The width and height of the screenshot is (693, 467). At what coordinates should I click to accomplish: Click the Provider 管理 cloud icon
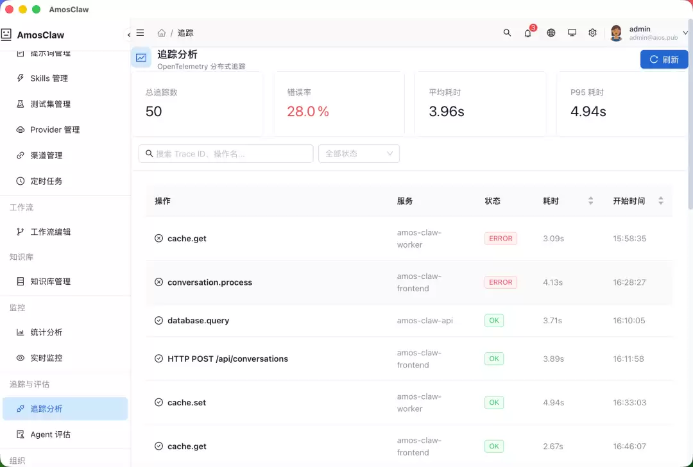[21, 130]
